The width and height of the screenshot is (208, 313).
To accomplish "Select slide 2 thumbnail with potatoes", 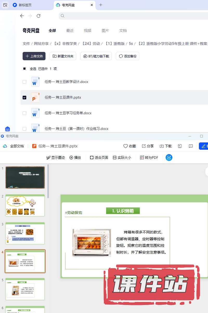I will 25,205.
